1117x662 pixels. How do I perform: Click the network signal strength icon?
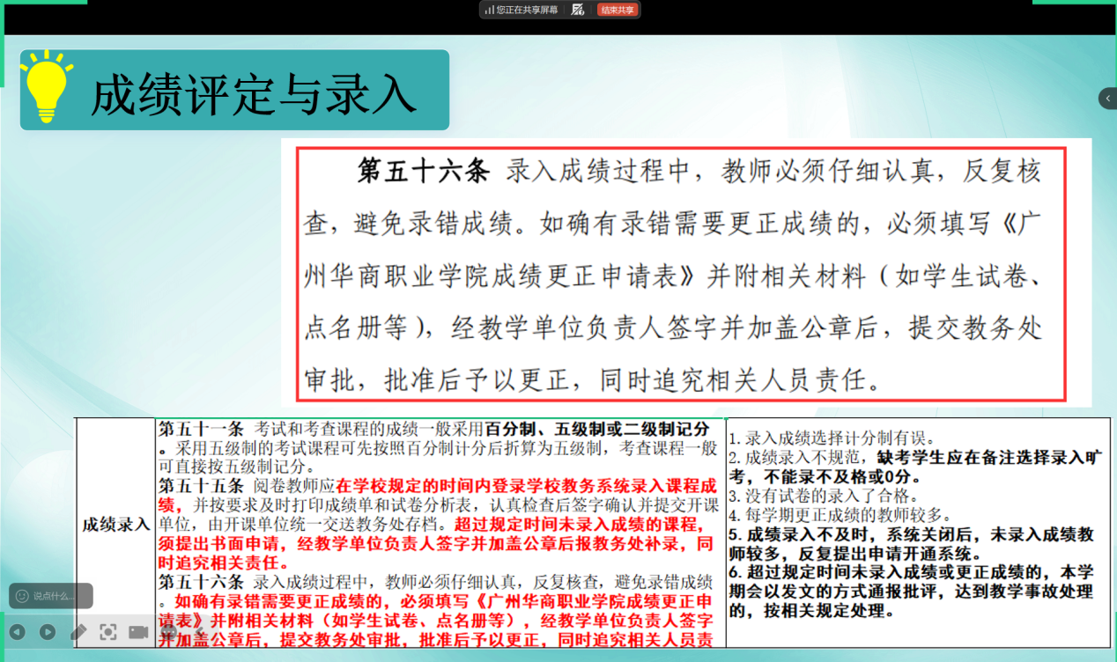[489, 10]
